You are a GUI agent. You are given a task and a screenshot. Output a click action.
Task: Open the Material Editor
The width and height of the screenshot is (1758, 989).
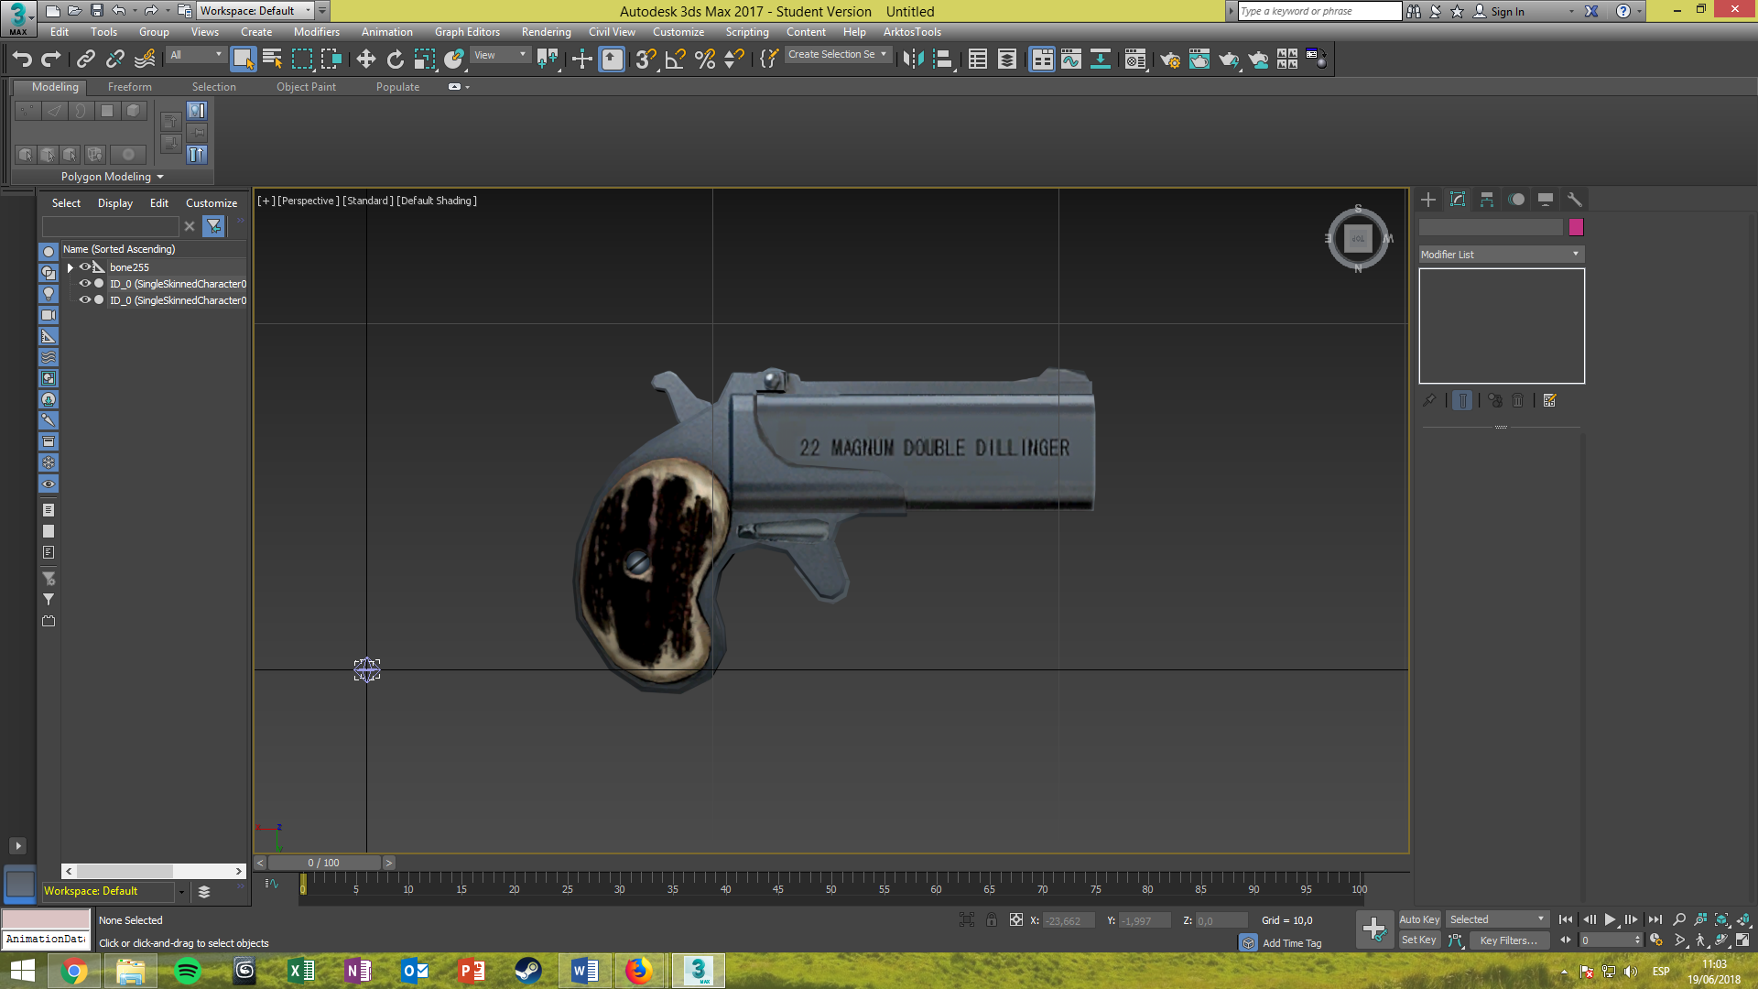pyautogui.click(x=1135, y=60)
